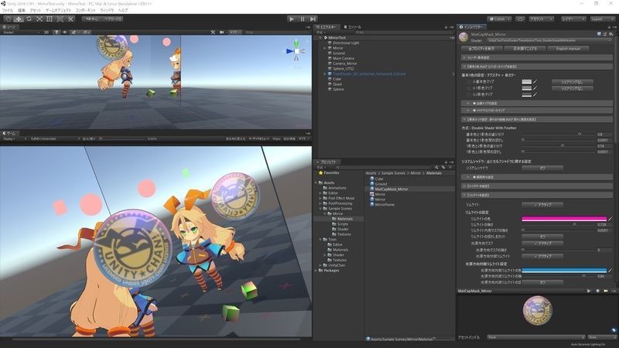Open the GameObject menu in menu bar
This screenshot has width=619, height=348.
pyautogui.click(x=61, y=10)
